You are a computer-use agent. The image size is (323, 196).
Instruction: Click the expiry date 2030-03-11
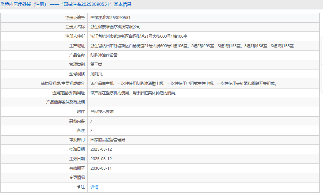(x=101, y=168)
